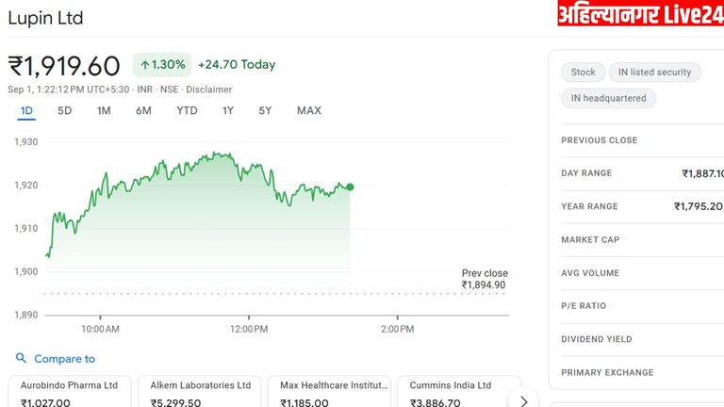Screen dimensions: 724x407
Task: Select the 1D time range tab
Action: point(26,110)
